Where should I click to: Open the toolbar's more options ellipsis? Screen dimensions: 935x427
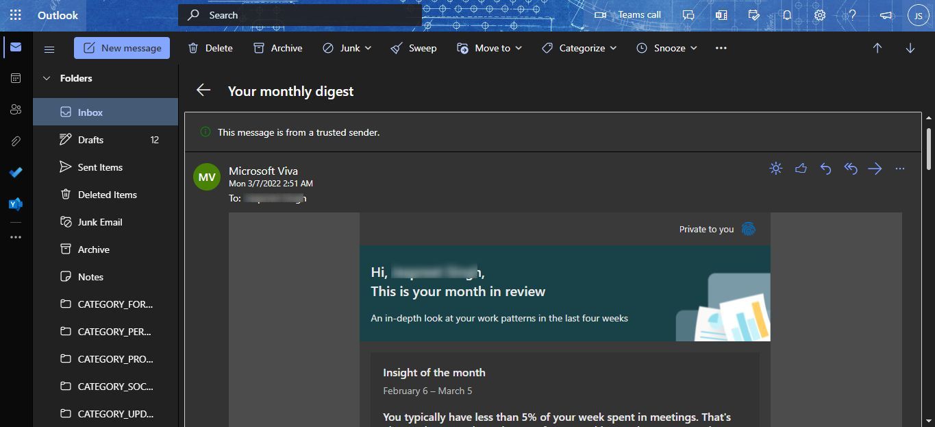pos(721,48)
